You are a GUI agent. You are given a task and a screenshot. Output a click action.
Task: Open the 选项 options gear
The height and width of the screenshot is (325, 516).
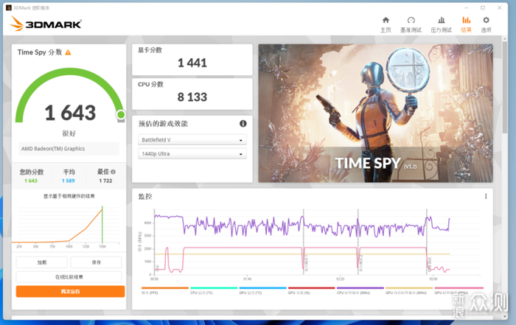point(486,24)
